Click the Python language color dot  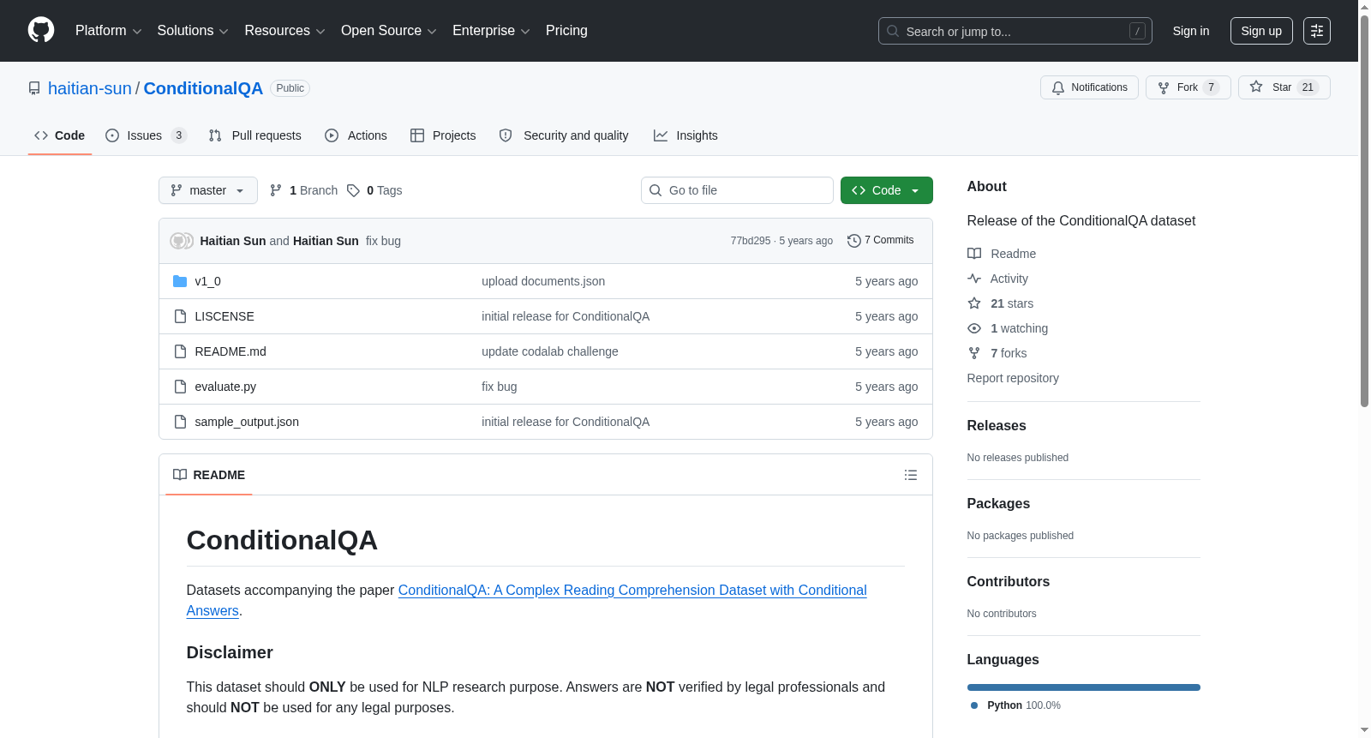pos(974,705)
